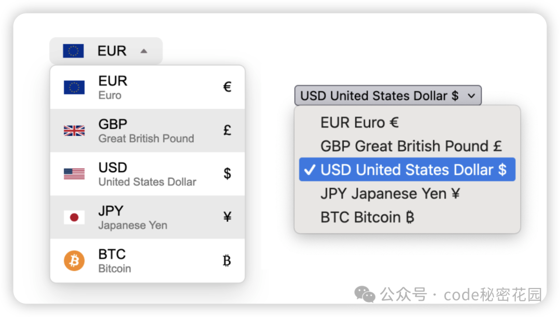Click the Bitcoin symbol on BTC row

227,261
